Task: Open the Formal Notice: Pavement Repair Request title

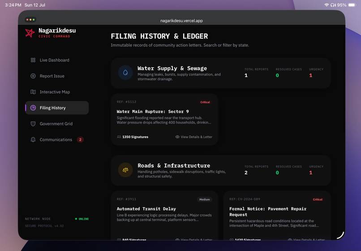Action: (x=268, y=212)
